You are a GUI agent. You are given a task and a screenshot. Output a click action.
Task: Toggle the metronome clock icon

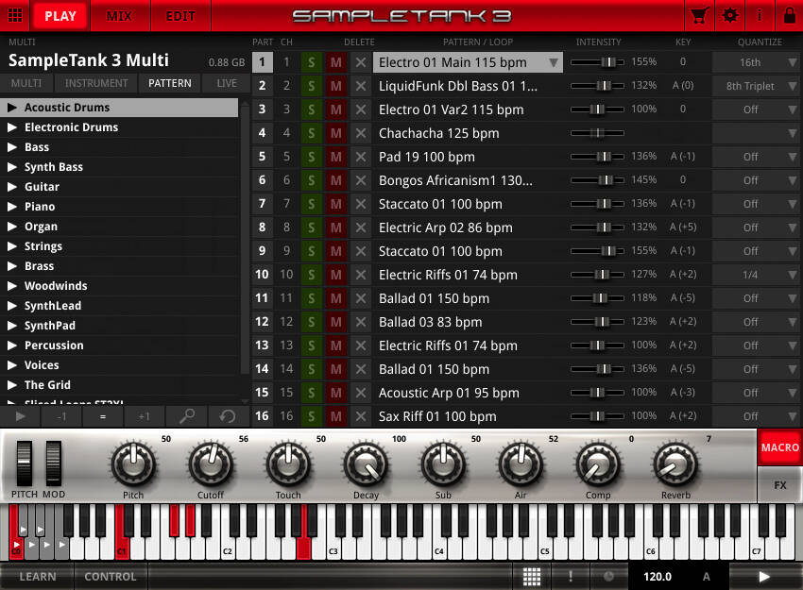tap(608, 577)
